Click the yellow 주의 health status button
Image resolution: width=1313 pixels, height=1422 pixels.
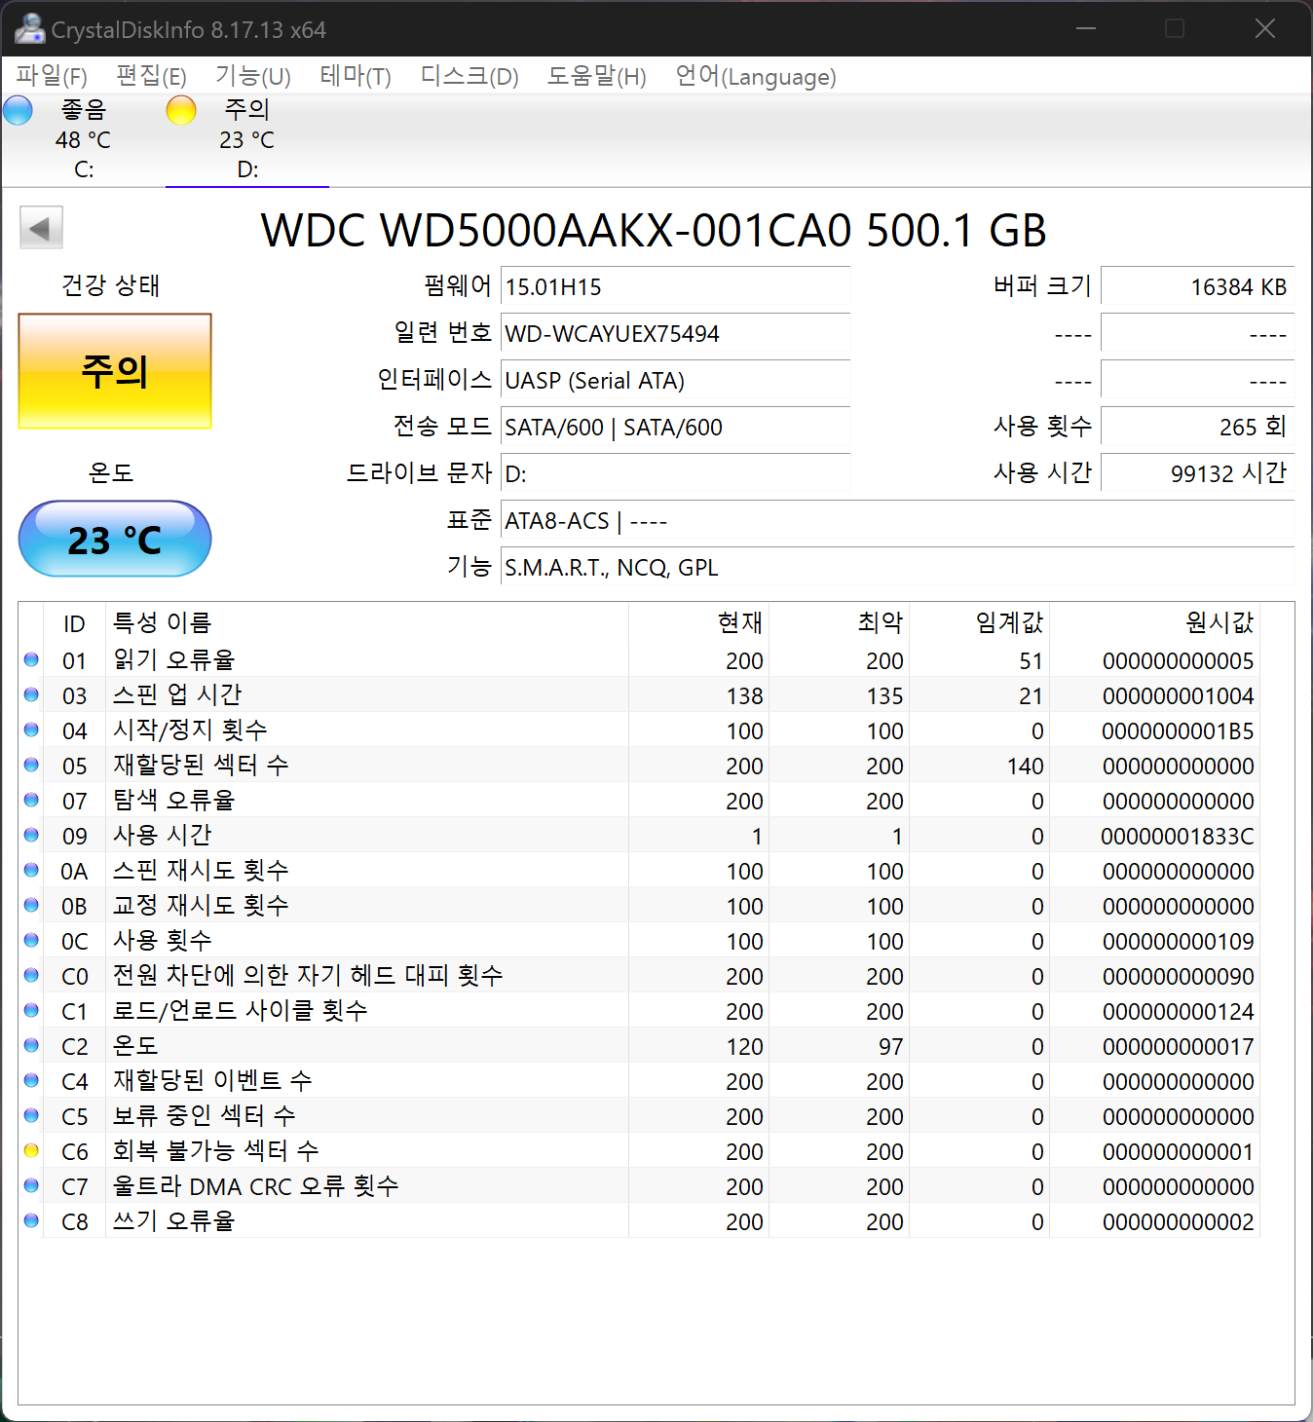(115, 371)
